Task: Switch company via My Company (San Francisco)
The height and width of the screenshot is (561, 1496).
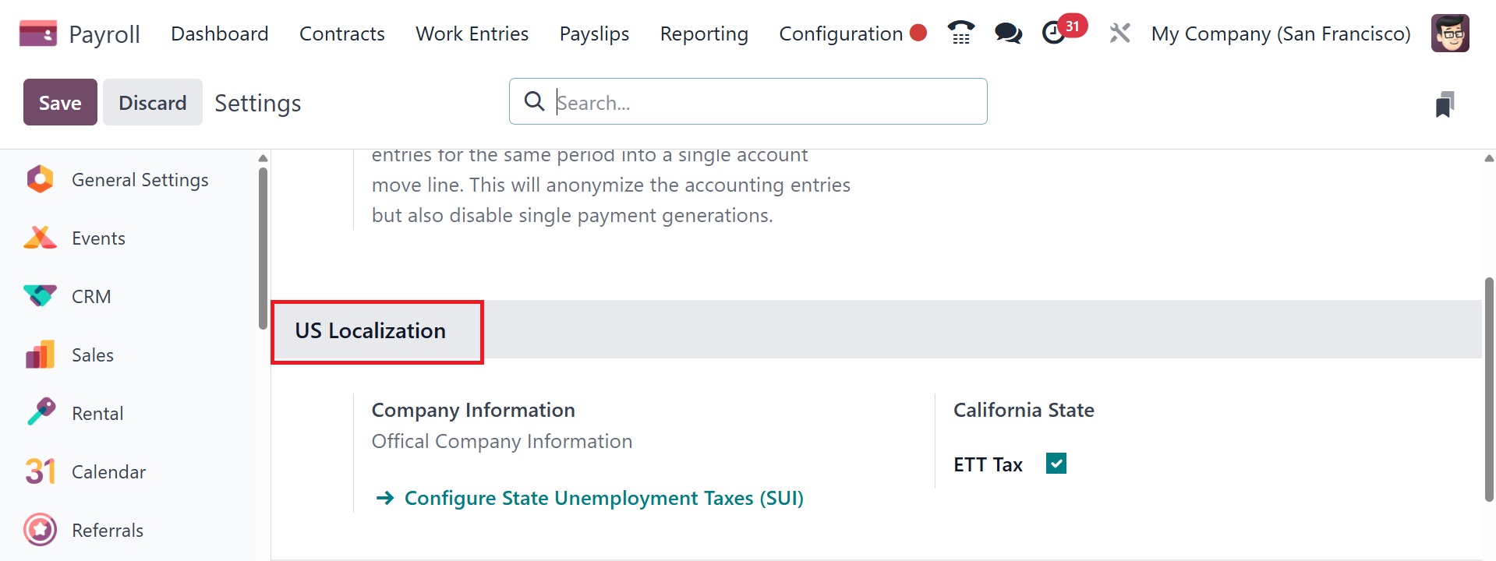Action: tap(1281, 34)
